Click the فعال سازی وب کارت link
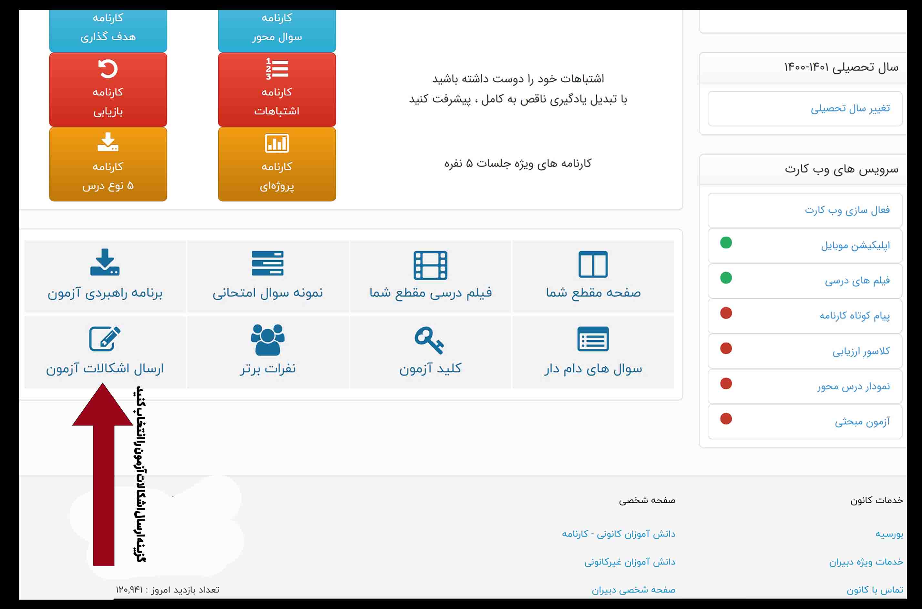The width and height of the screenshot is (922, 609). tap(846, 210)
